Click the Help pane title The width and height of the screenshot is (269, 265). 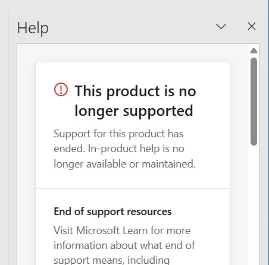coord(33,28)
